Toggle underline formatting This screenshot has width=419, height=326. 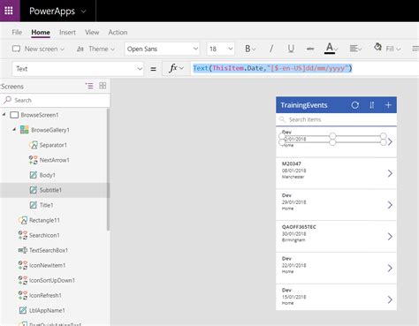(291, 49)
